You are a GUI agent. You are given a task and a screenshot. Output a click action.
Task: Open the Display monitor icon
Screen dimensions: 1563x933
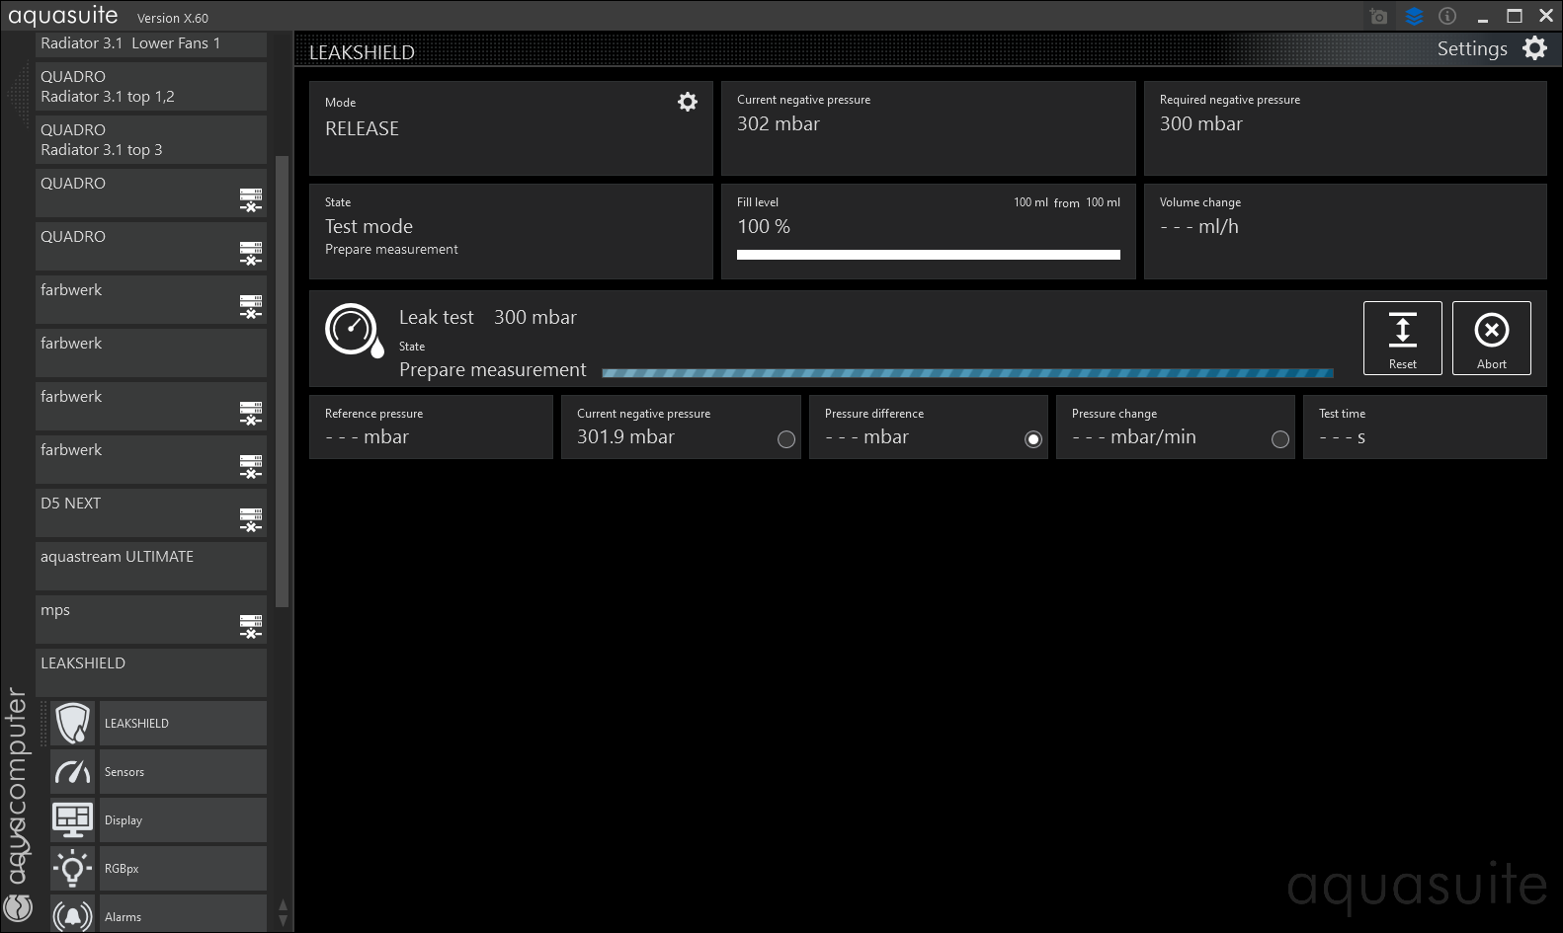[72, 820]
